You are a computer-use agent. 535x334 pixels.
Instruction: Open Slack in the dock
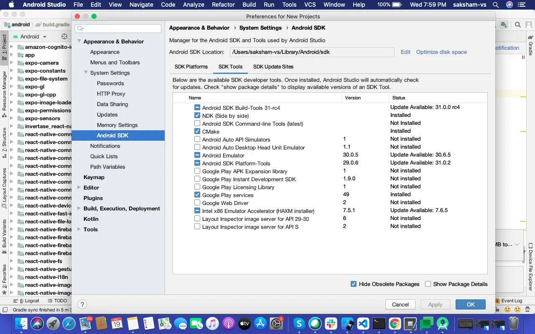pyautogui.click(x=331, y=324)
